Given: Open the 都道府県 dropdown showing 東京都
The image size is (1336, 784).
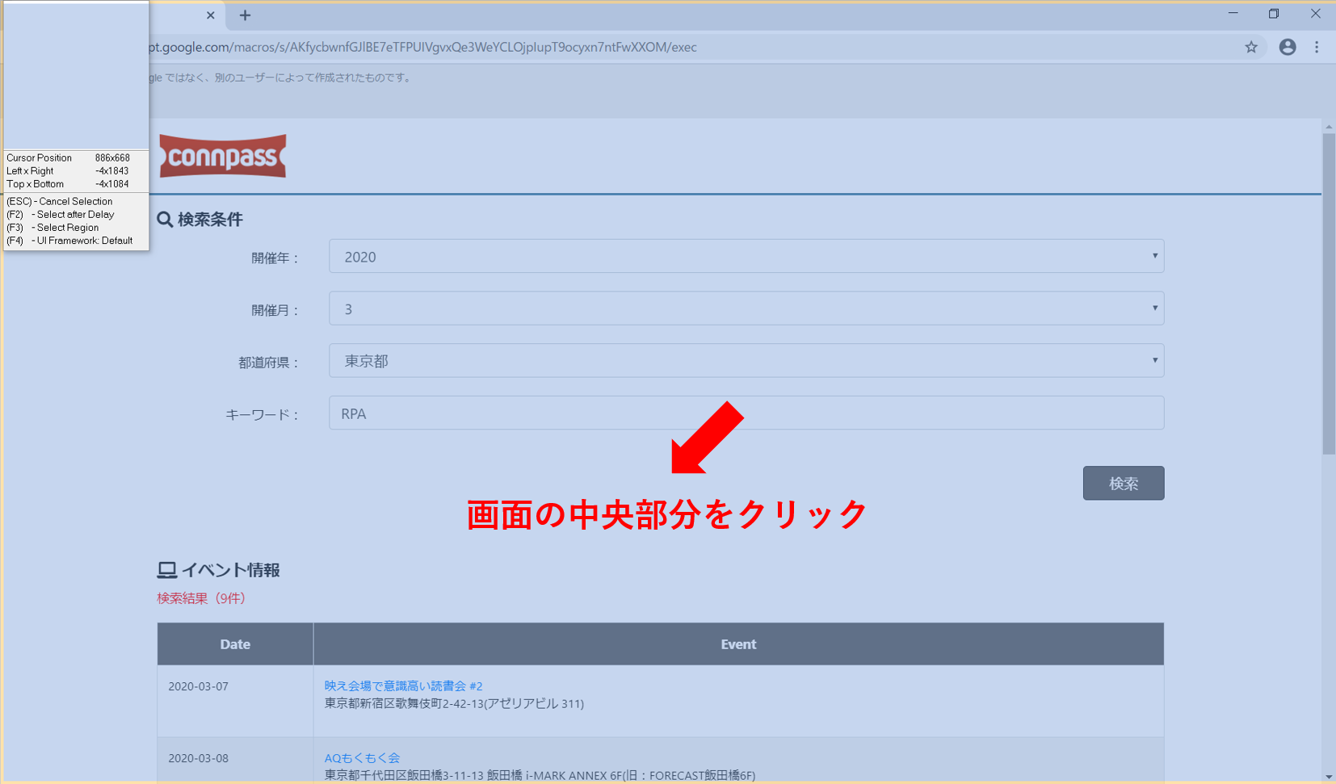Looking at the screenshot, I should pos(746,361).
